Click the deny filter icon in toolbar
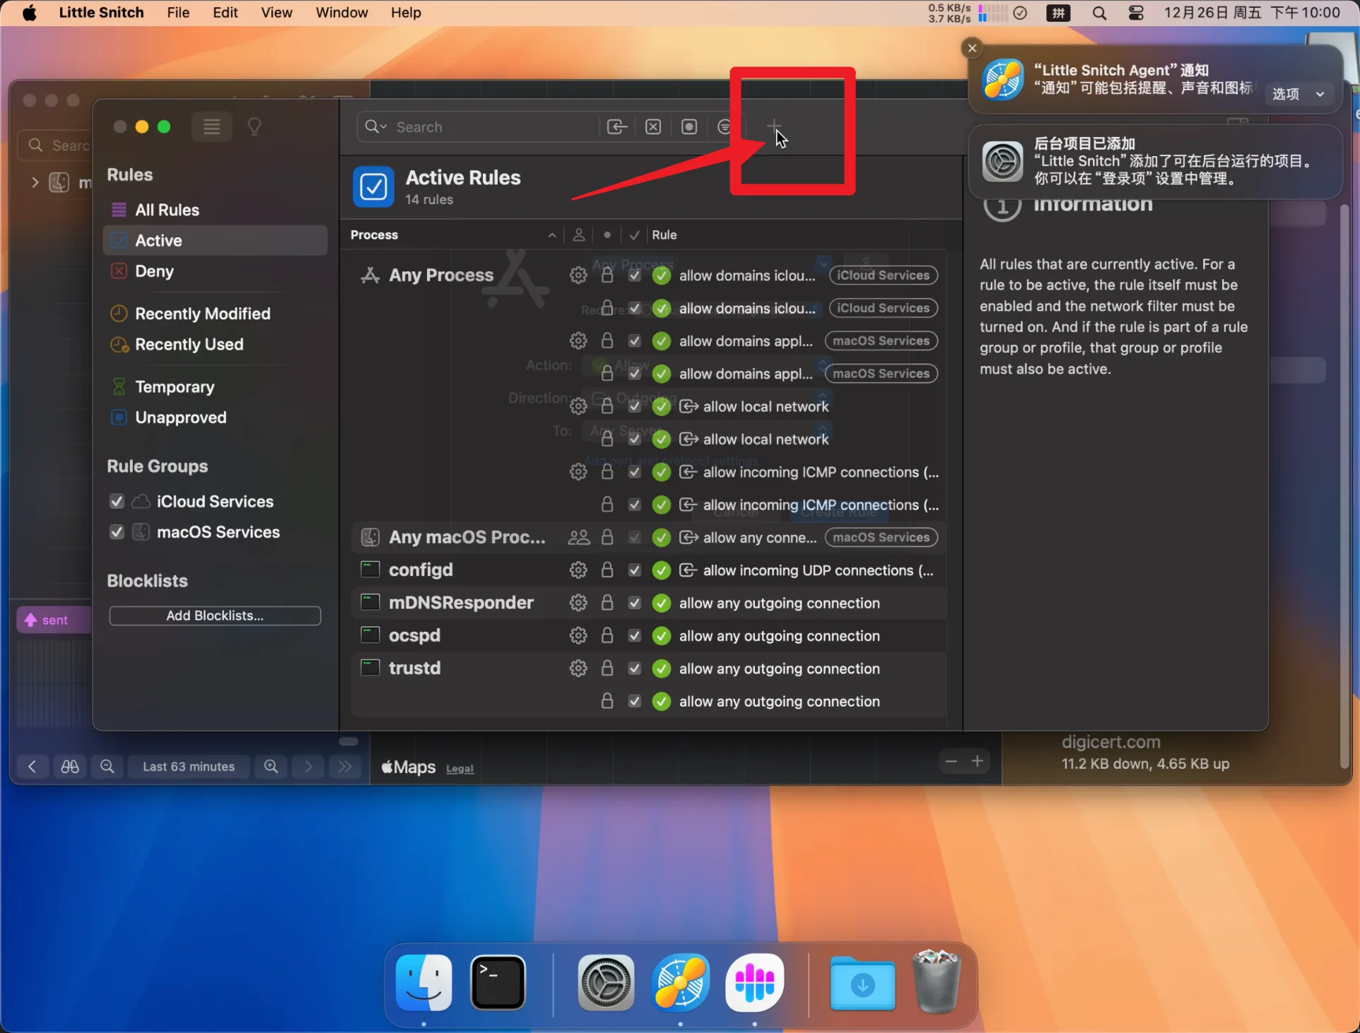The height and width of the screenshot is (1033, 1360). pyautogui.click(x=653, y=126)
